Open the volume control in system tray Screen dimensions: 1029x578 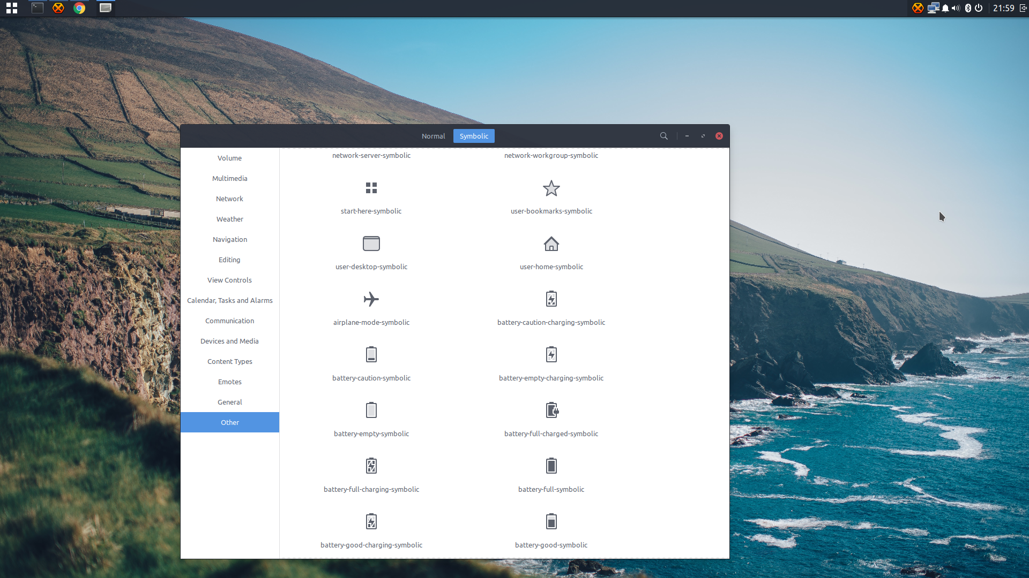click(x=956, y=8)
